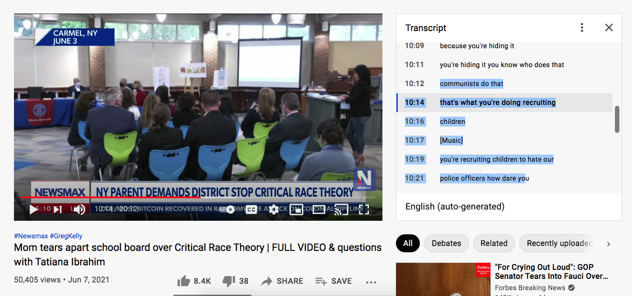Select the Related filter chip
This screenshot has height=296, width=632.
[494, 243]
